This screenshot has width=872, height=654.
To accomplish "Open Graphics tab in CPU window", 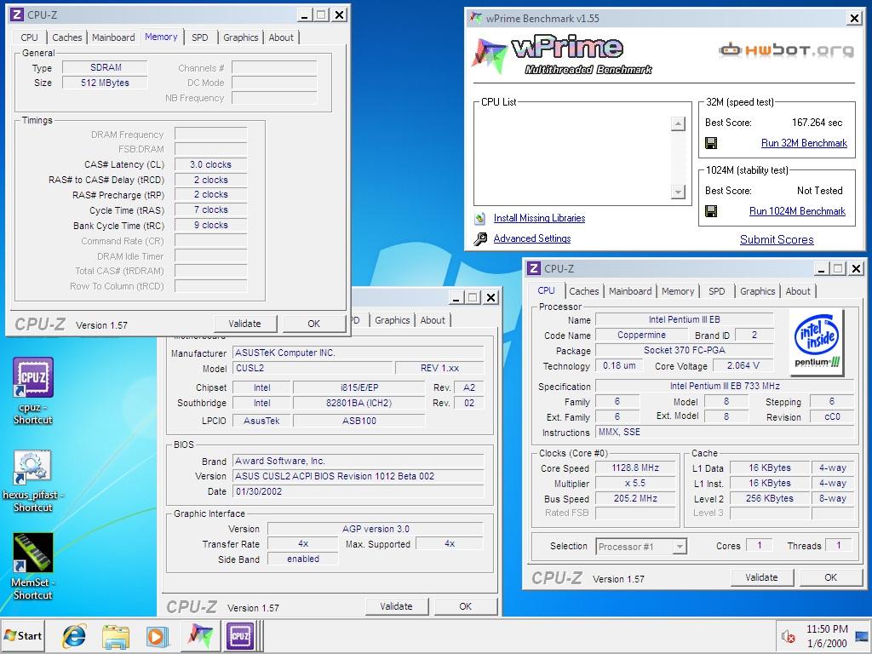I will [757, 291].
